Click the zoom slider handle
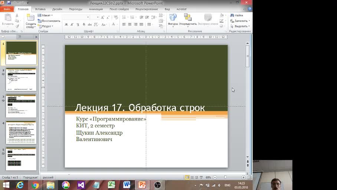Viewport: 337px width, 190px height. [x=225, y=177]
